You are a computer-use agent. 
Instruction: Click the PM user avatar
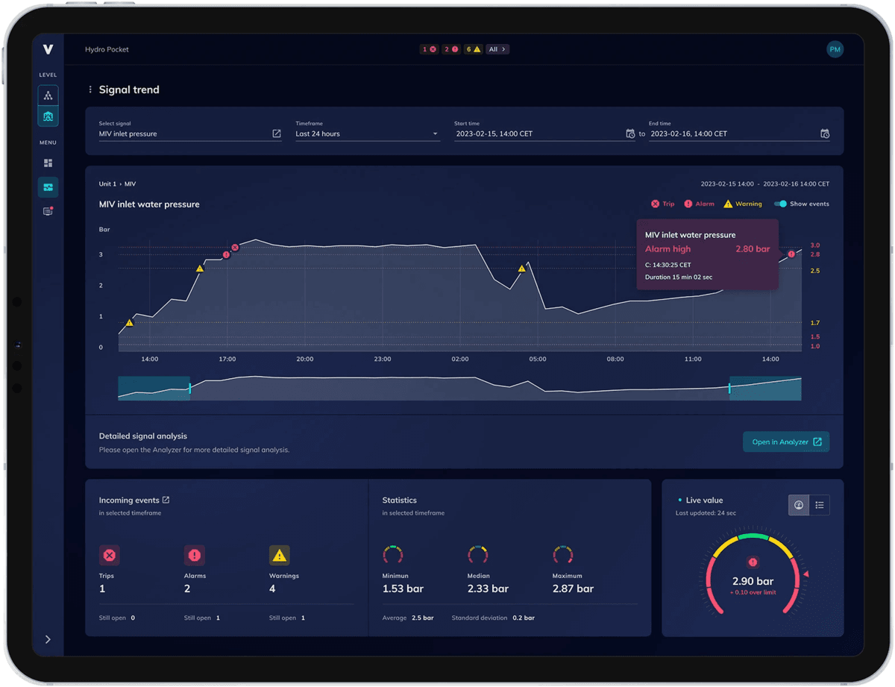(835, 49)
